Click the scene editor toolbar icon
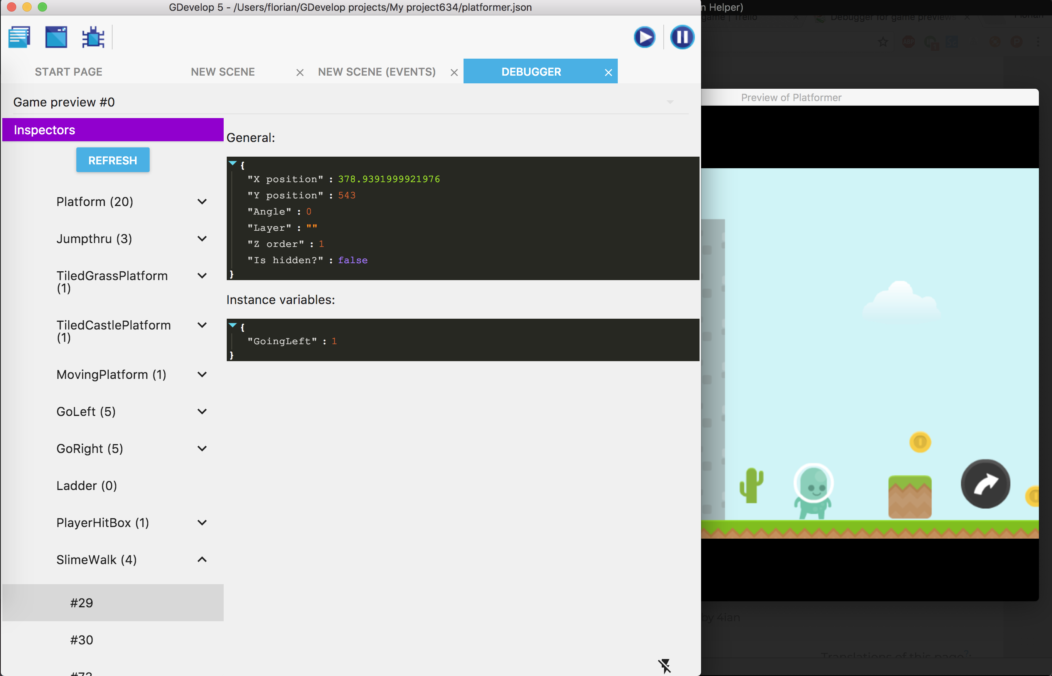This screenshot has height=676, width=1052. click(x=56, y=37)
